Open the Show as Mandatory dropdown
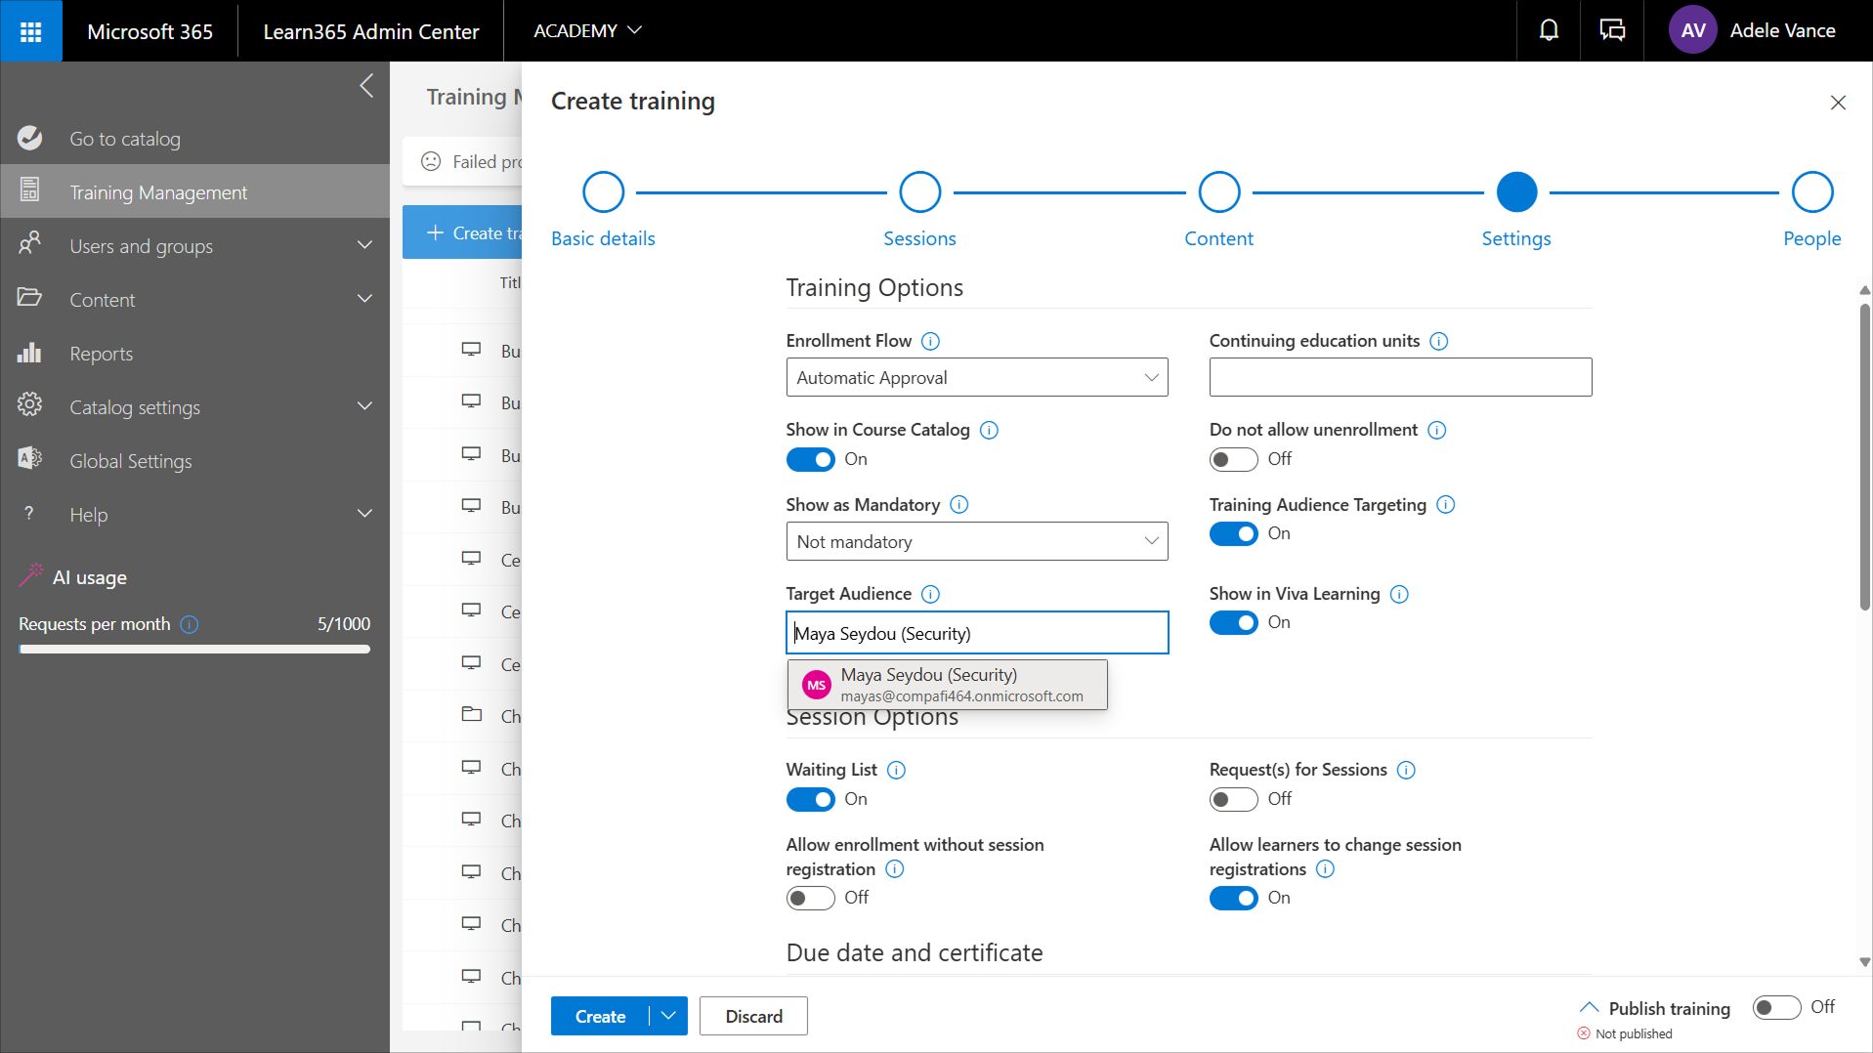 976,541
